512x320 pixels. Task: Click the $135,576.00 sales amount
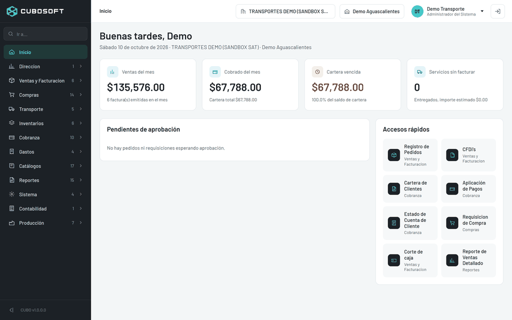(136, 87)
